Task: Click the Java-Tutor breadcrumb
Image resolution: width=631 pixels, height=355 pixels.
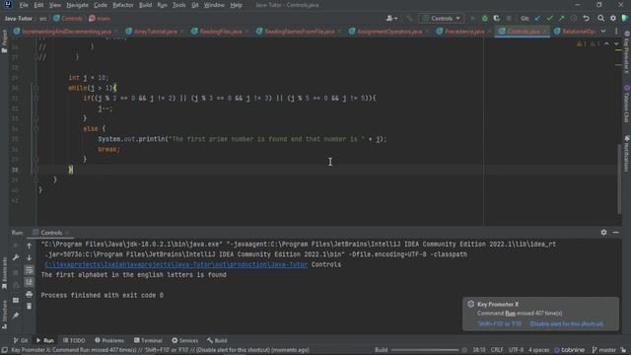Action: point(18,19)
